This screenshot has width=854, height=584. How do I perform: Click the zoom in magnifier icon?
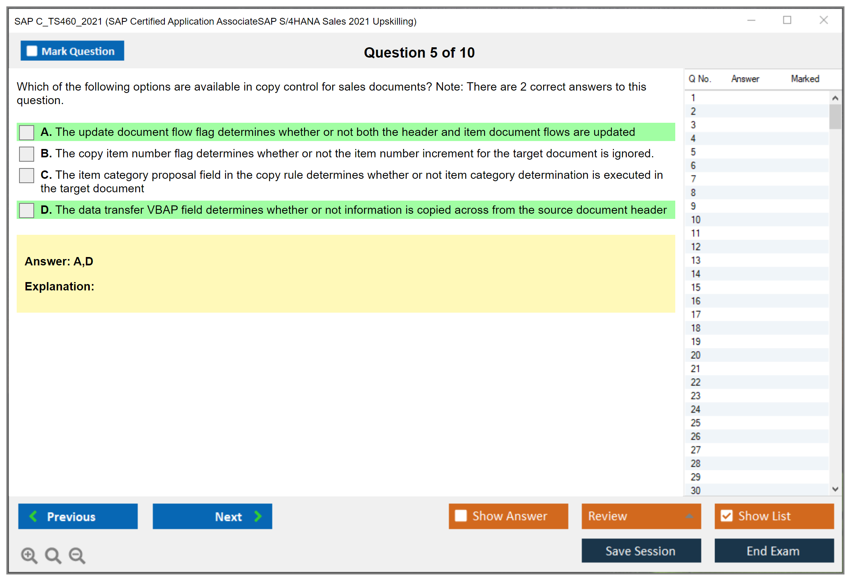click(29, 555)
